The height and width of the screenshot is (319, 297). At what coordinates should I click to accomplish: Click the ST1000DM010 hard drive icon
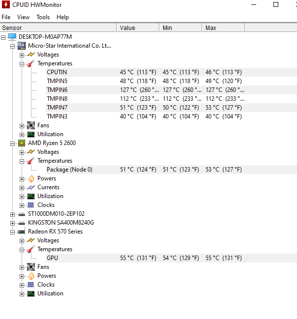click(x=22, y=214)
